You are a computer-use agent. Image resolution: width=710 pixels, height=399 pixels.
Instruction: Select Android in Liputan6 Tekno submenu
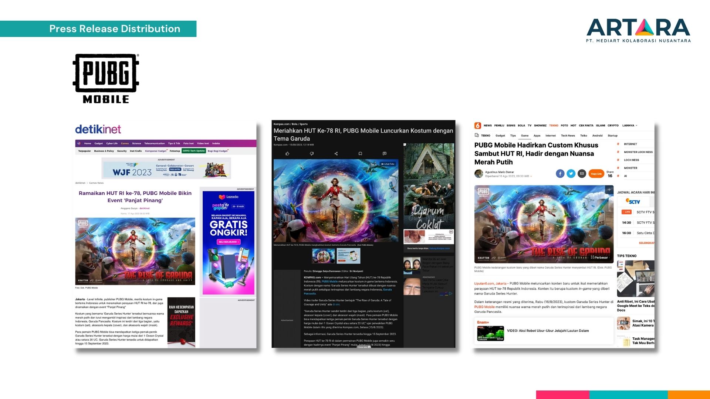pyautogui.click(x=597, y=136)
